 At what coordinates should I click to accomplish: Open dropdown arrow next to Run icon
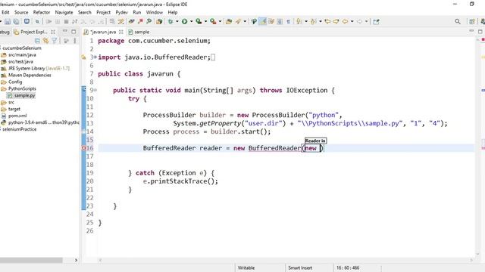tap(191, 22)
